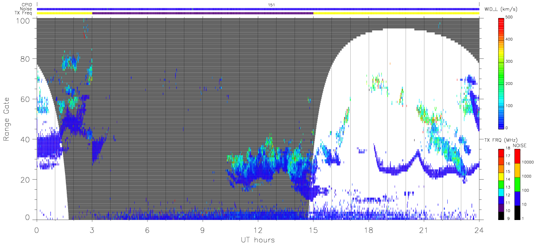
Task: Click the purple swatch in the TX FRQ legend
Action: (x=501, y=208)
